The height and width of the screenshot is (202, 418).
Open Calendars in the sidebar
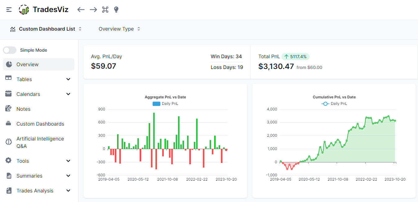pos(39,94)
